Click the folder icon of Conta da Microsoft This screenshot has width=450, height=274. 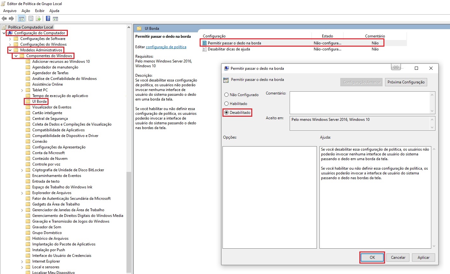coord(28,153)
